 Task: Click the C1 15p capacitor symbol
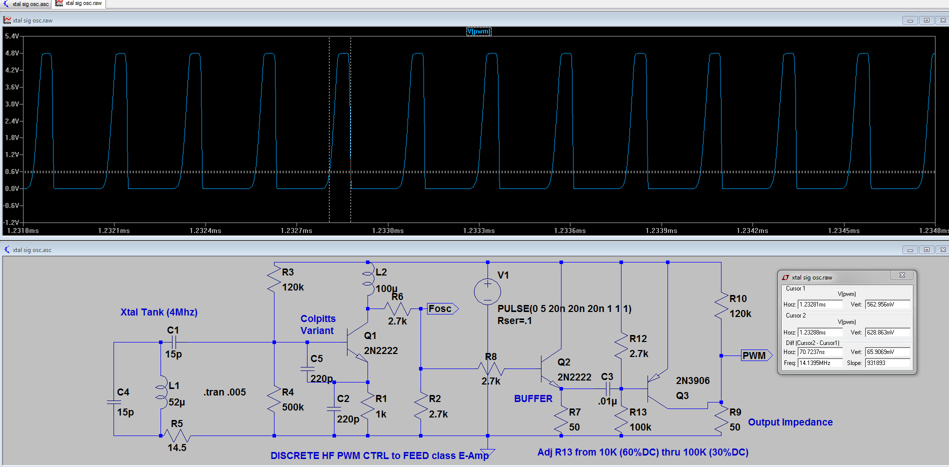173,342
